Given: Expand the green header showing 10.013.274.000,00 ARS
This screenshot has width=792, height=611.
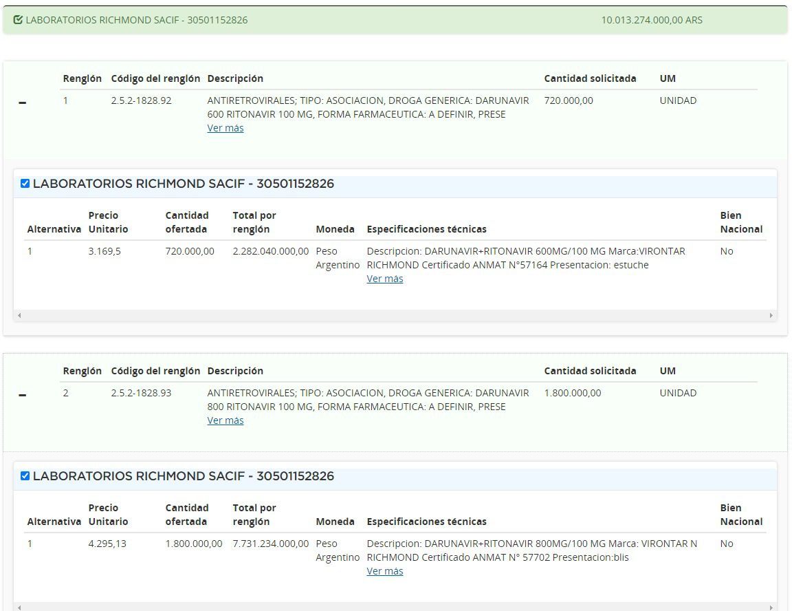Looking at the screenshot, I should click(x=395, y=20).
